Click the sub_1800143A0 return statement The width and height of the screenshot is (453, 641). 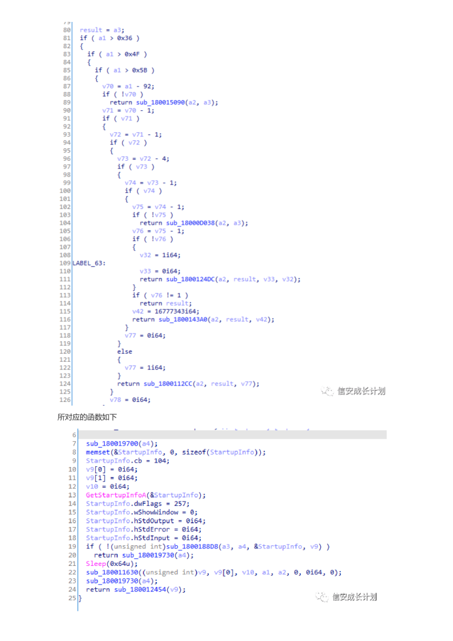[203, 319]
